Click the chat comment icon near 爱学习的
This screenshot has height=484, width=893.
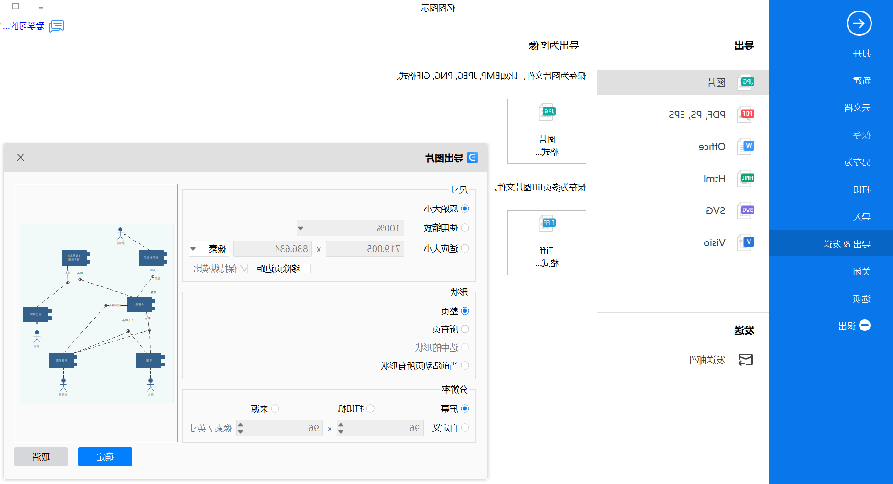pyautogui.click(x=56, y=26)
